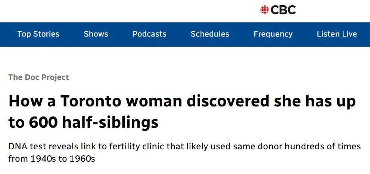Click the CBC wordmark text
Image resolution: width=370 pixels, height=174 pixels.
pos(283,10)
